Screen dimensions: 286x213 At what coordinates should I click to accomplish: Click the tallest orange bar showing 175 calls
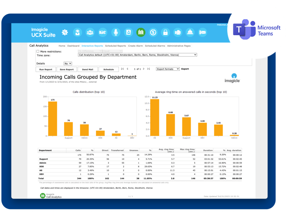tap(53, 119)
